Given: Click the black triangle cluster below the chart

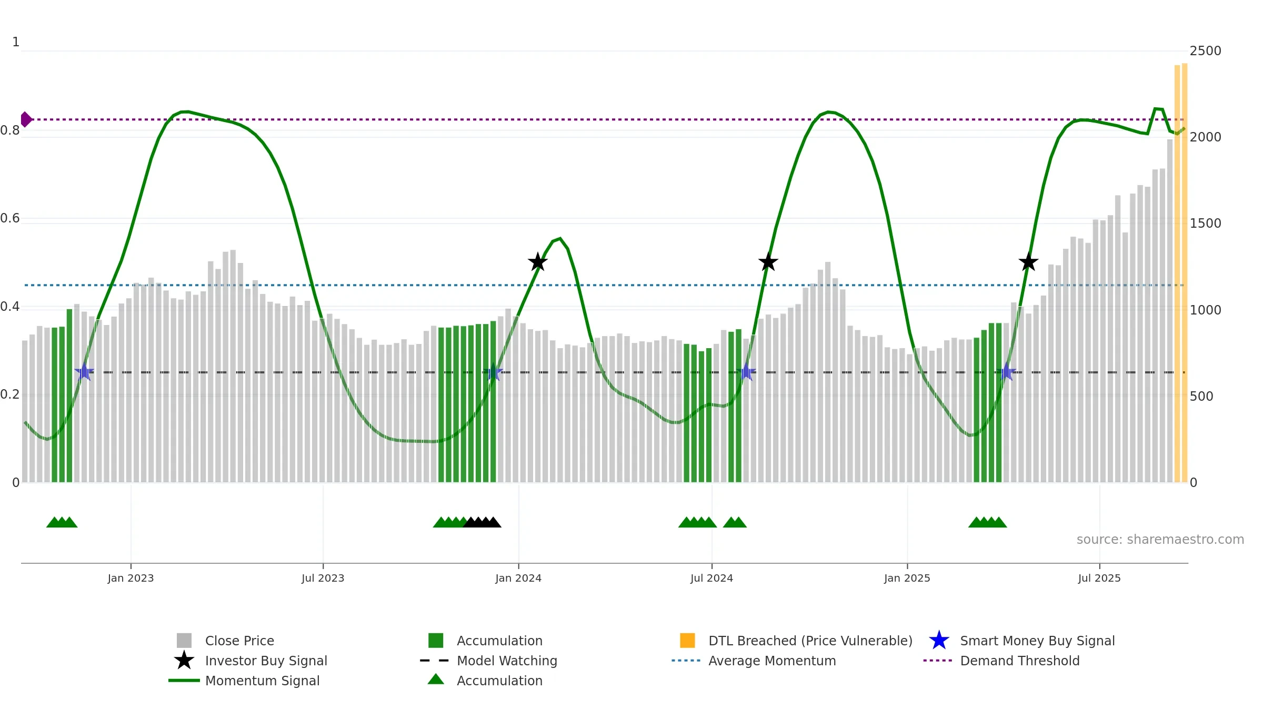Looking at the screenshot, I should 482,522.
